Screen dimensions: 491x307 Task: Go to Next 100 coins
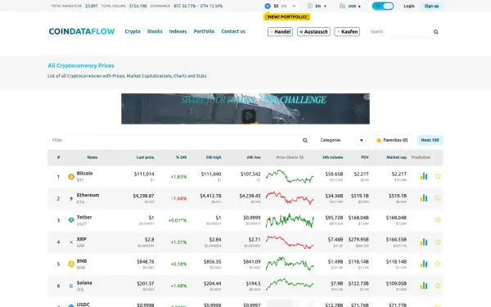coord(430,140)
